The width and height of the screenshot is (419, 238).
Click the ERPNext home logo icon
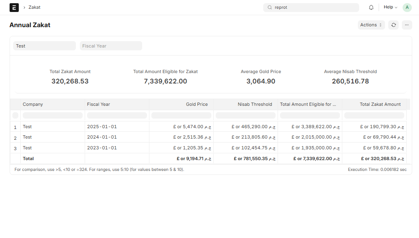(14, 7)
